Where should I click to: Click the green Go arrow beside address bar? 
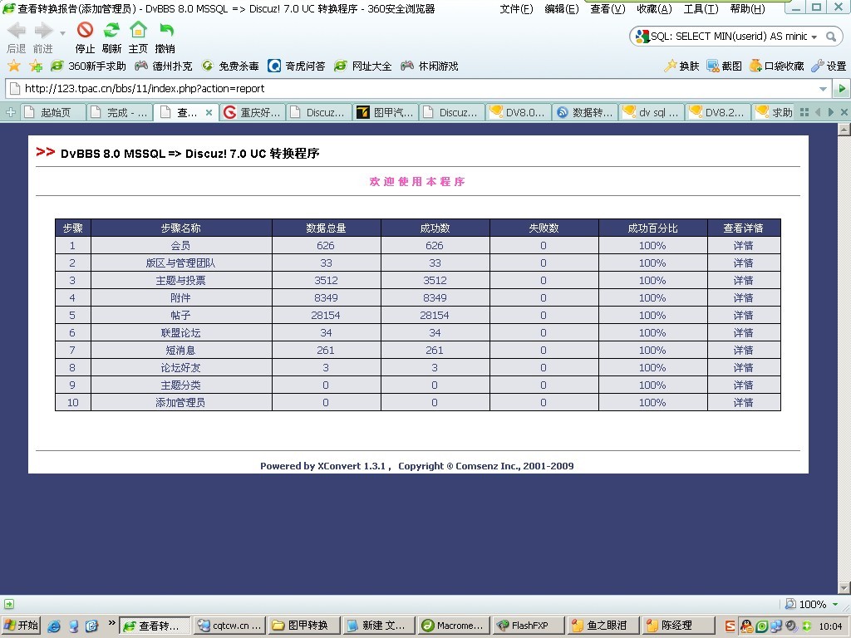pyautogui.click(x=842, y=88)
